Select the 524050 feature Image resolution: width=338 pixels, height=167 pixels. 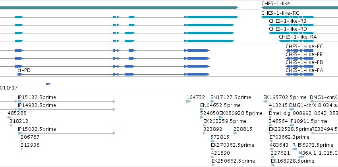click(x=210, y=113)
